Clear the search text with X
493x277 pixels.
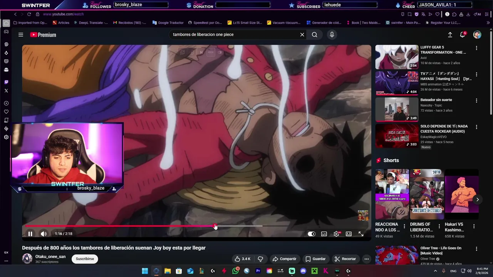[x=302, y=35]
